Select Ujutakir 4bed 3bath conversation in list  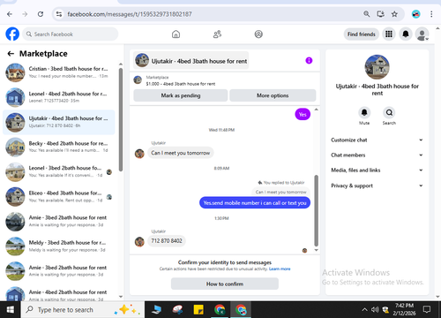pyautogui.click(x=59, y=122)
